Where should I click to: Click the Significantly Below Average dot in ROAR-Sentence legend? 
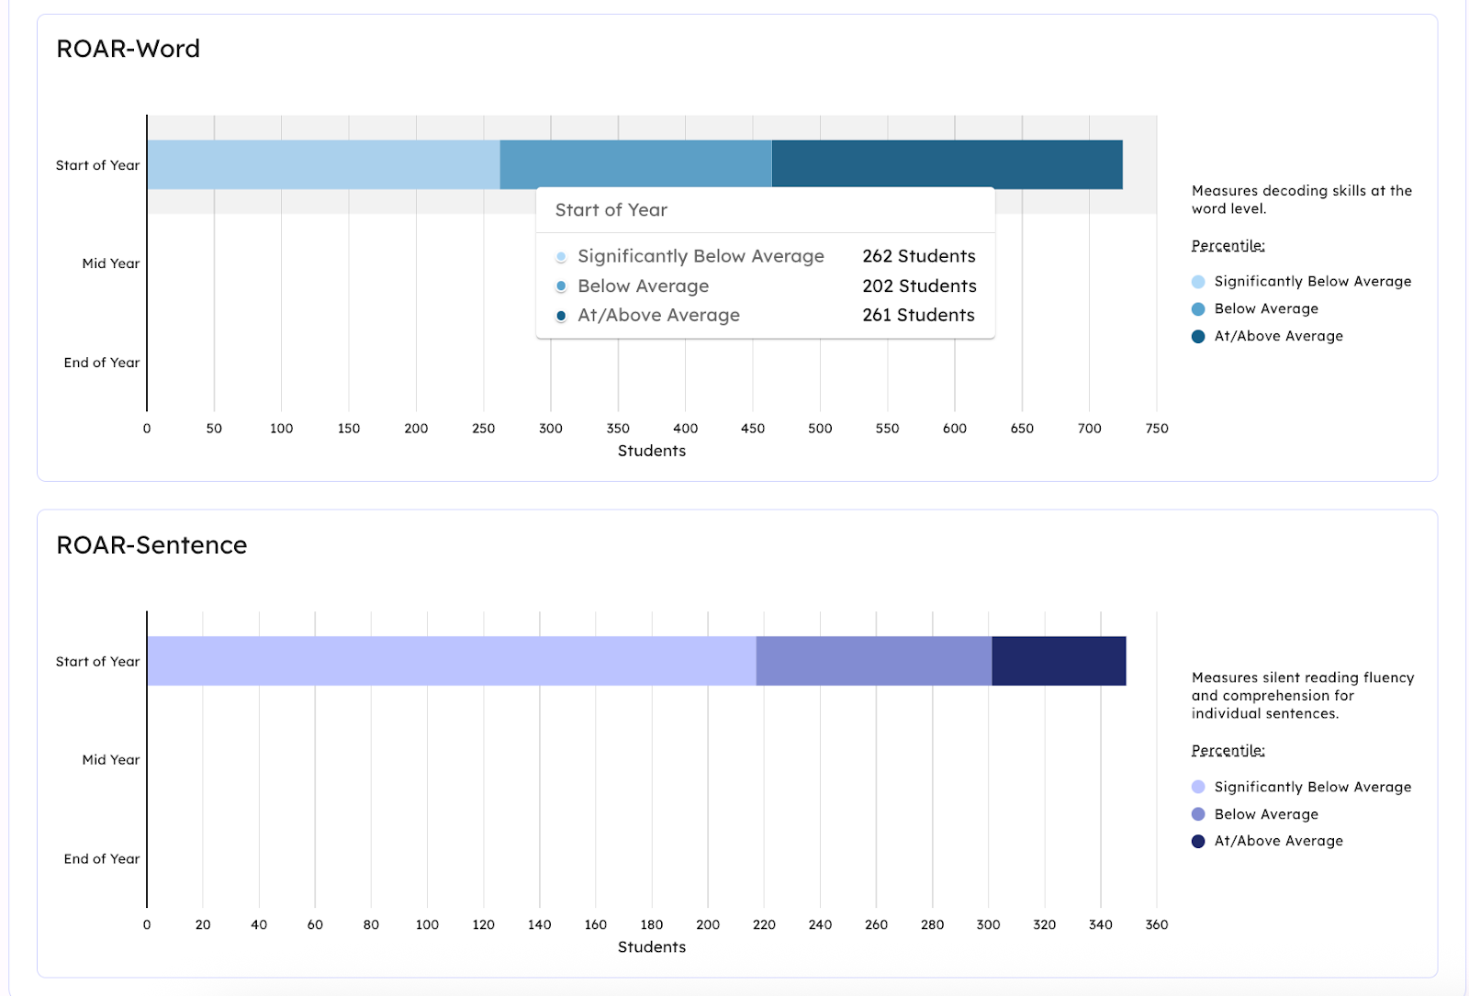(1198, 787)
